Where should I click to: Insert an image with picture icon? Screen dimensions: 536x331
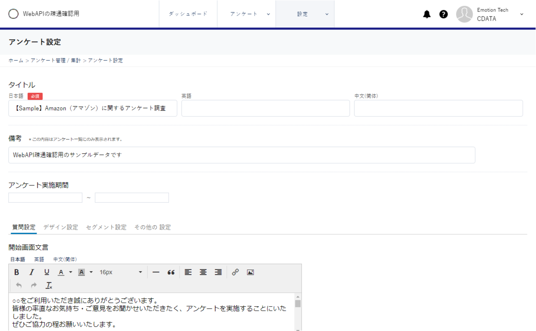(250, 272)
